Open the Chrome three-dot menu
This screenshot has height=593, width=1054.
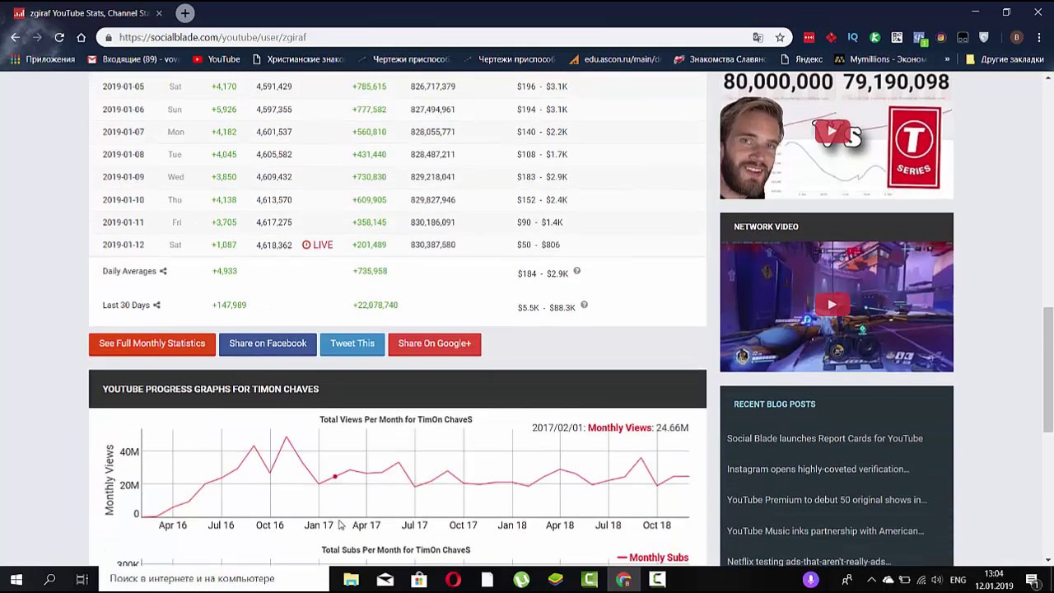tap(1039, 37)
